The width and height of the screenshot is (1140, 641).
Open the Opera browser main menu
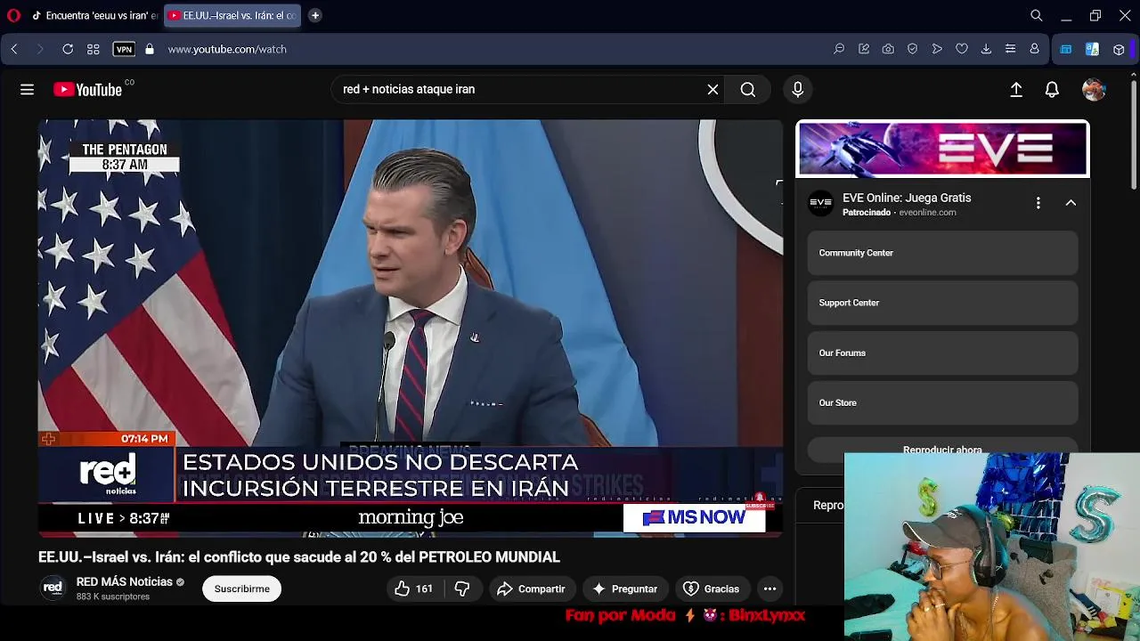click(13, 15)
